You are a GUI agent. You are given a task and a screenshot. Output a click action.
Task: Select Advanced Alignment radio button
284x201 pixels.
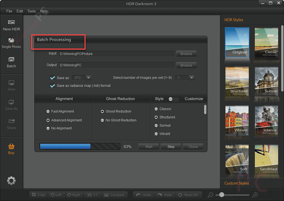tap(48, 120)
